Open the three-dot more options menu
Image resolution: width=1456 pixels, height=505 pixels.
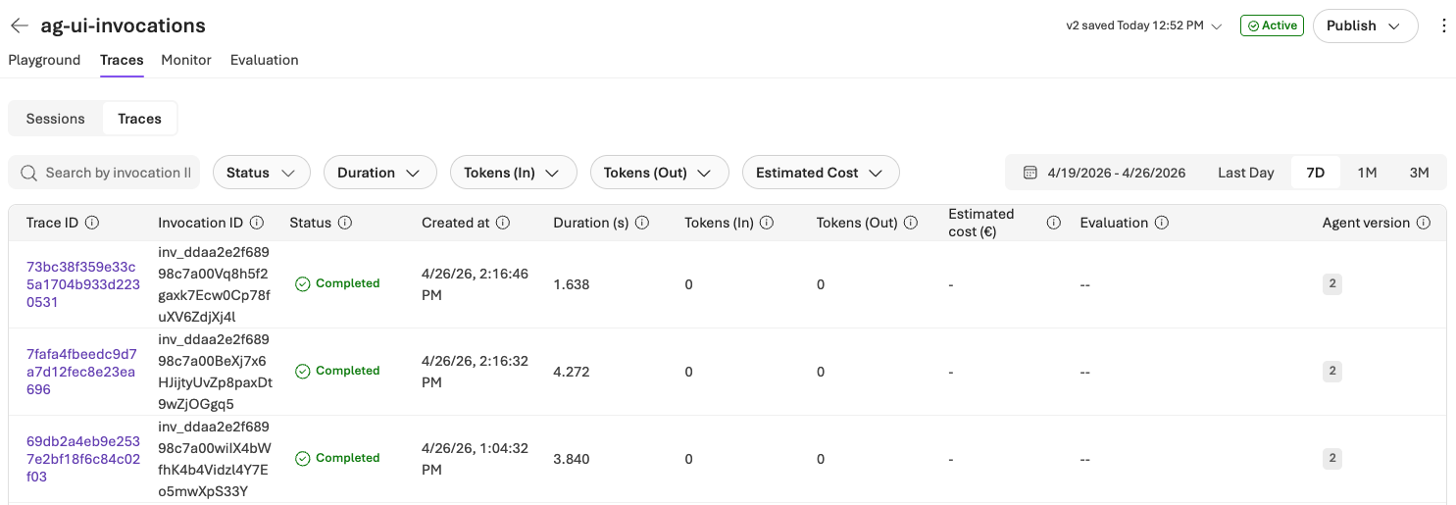(1443, 26)
